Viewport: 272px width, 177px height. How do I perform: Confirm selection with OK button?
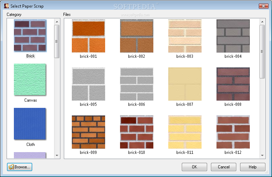194,167
